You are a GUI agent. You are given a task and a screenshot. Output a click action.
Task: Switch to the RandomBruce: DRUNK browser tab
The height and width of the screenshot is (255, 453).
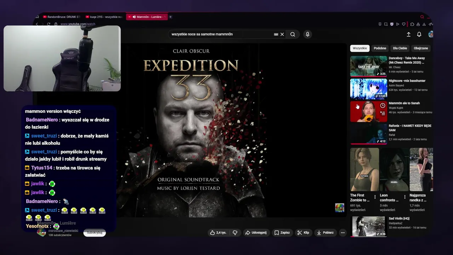coord(61,17)
